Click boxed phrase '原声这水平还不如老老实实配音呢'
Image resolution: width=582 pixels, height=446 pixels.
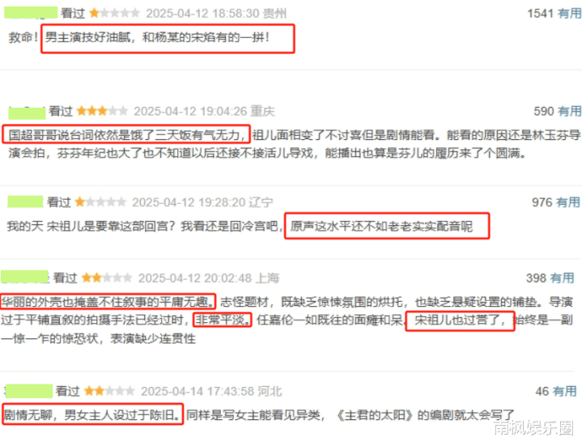pyautogui.click(x=381, y=226)
